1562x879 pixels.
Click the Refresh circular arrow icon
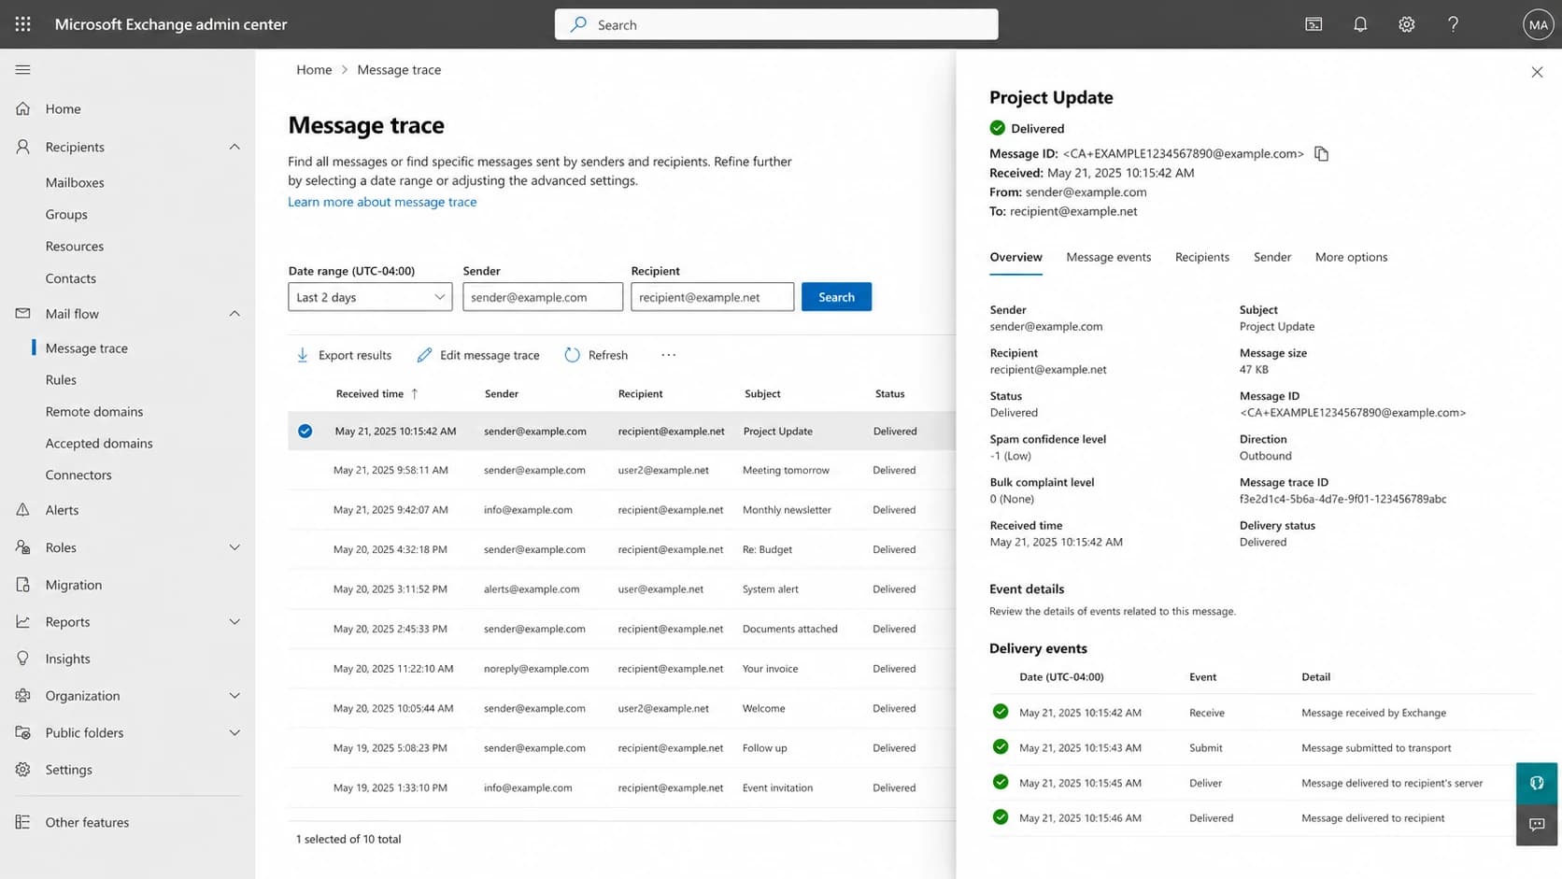point(572,355)
